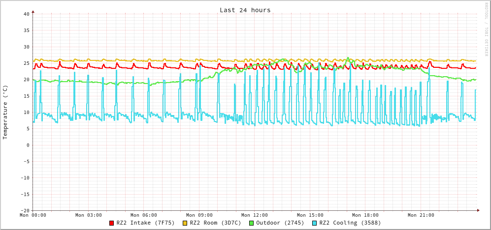Viewport: 491px width, 230px height.
Task: Click the 30 value on temperature axis
Action: [x=26, y=47]
